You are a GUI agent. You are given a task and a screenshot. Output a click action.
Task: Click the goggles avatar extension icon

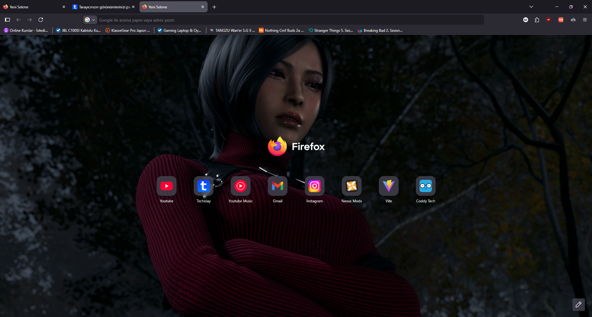[x=573, y=20]
